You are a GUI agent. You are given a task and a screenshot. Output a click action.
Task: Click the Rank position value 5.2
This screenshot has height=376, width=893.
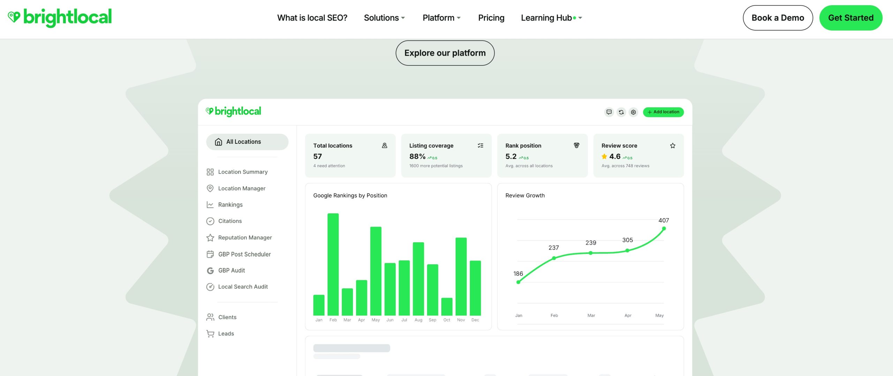coord(511,157)
